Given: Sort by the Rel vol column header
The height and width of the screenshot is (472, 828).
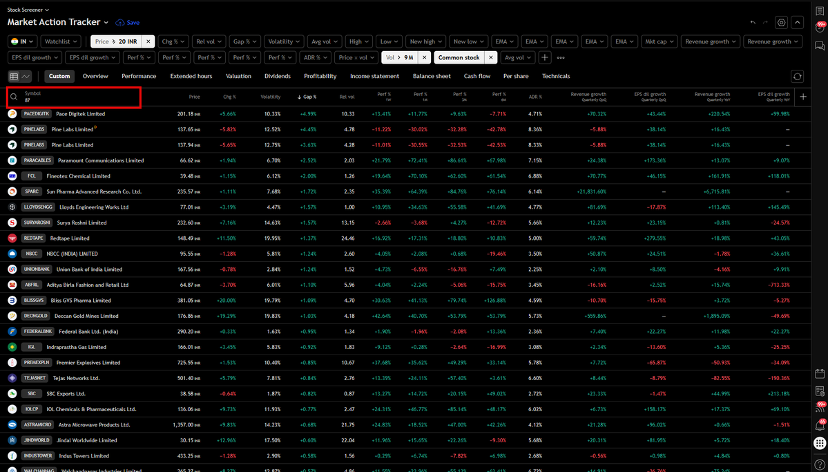Looking at the screenshot, I should pyautogui.click(x=347, y=97).
